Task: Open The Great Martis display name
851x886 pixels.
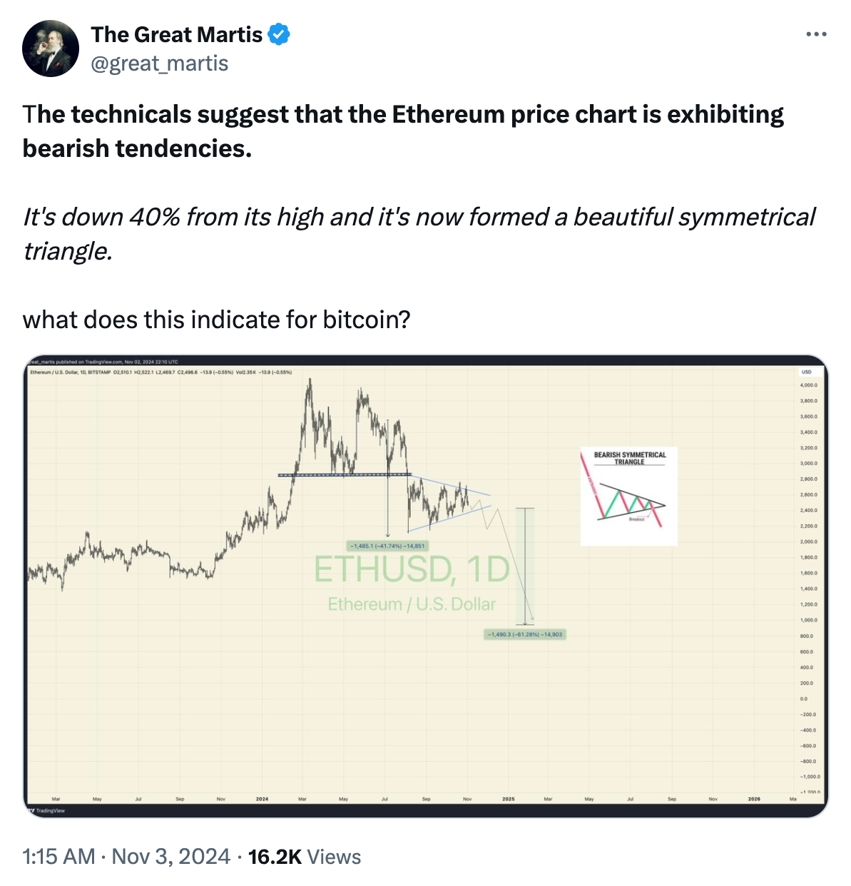Action: 177,34
